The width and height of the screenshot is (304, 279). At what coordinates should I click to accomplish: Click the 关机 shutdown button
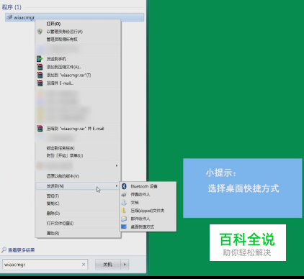coord(107,265)
